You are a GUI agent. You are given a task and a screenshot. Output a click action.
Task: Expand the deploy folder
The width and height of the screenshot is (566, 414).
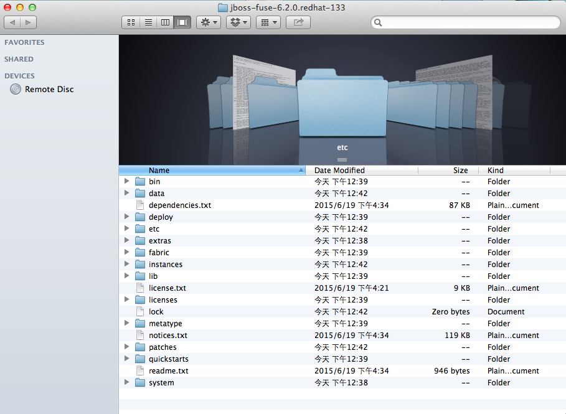point(126,216)
